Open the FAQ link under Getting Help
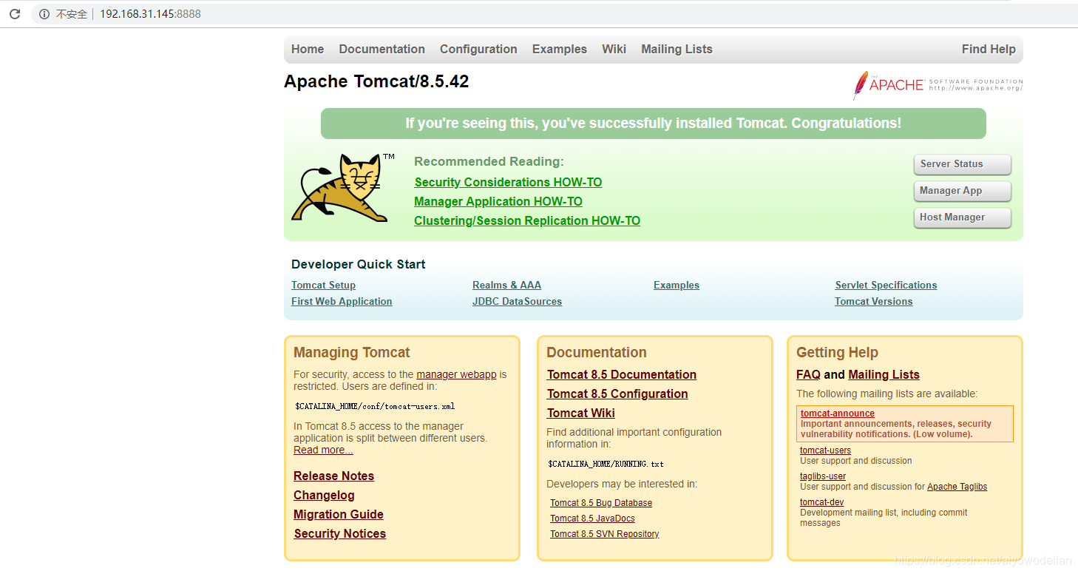The width and height of the screenshot is (1078, 574). click(808, 374)
